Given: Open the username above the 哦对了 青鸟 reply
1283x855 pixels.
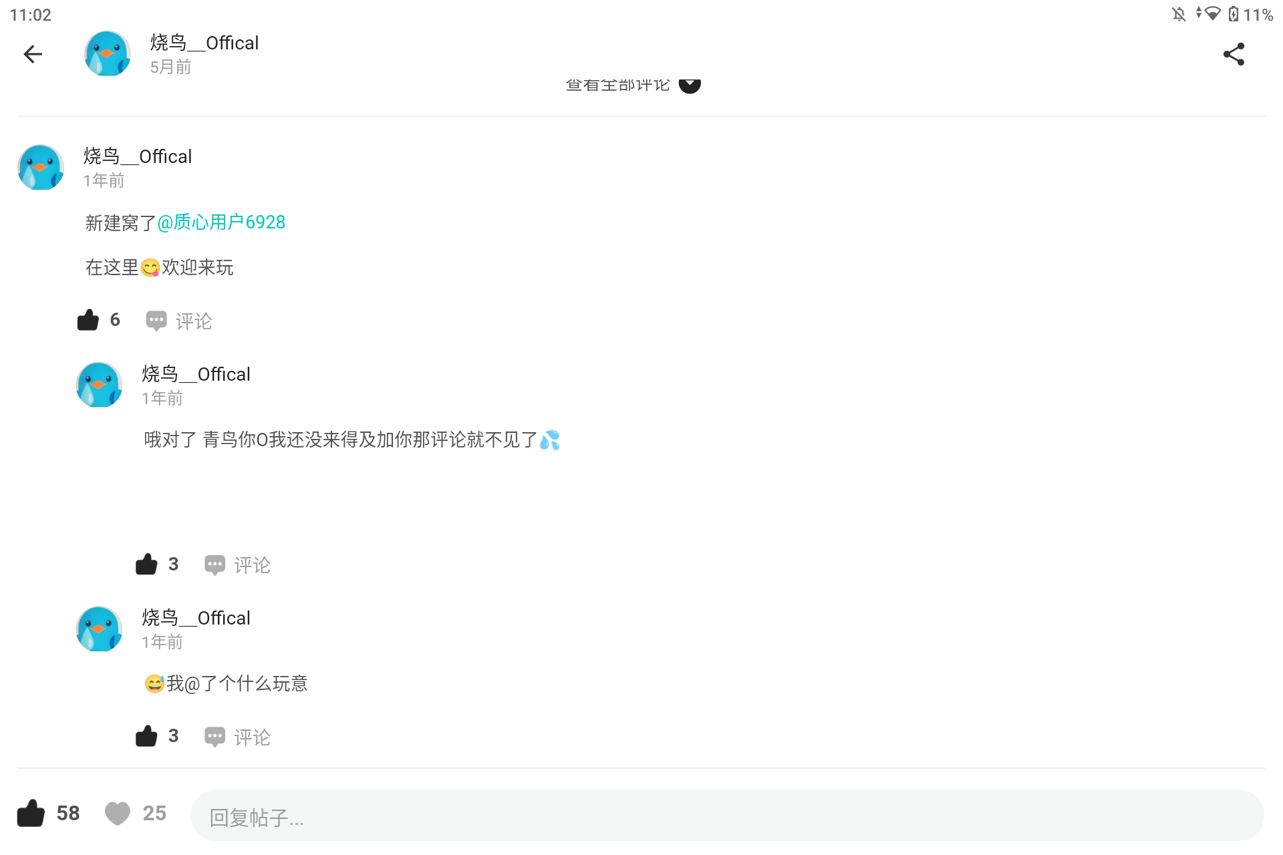Looking at the screenshot, I should (x=196, y=374).
